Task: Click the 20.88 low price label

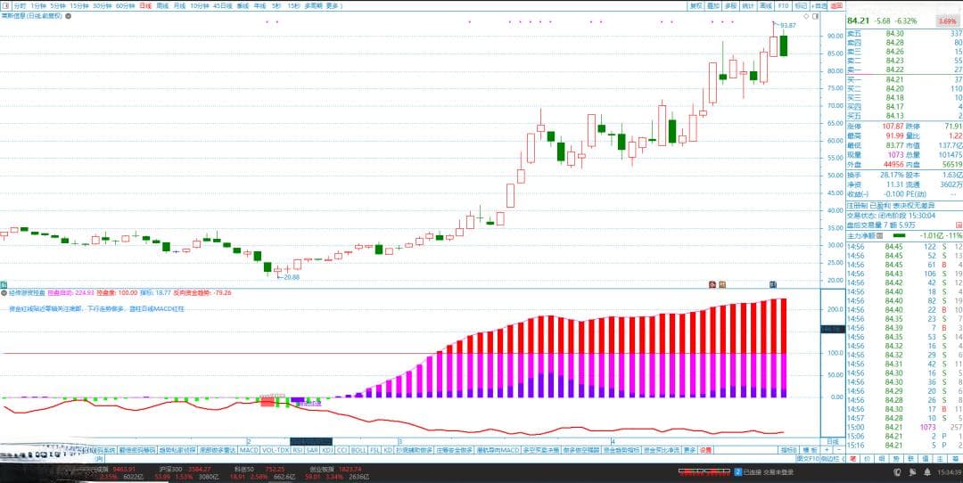Action: (292, 277)
